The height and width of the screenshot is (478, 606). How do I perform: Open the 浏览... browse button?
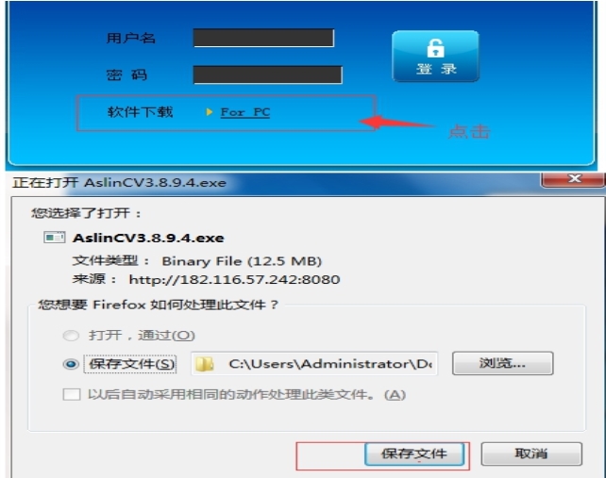502,363
